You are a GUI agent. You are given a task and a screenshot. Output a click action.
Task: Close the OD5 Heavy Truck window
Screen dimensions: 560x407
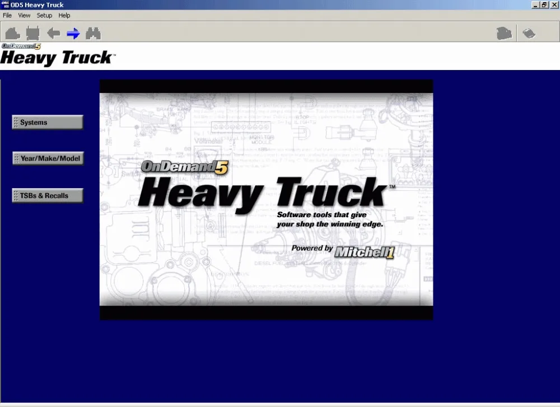554,4
